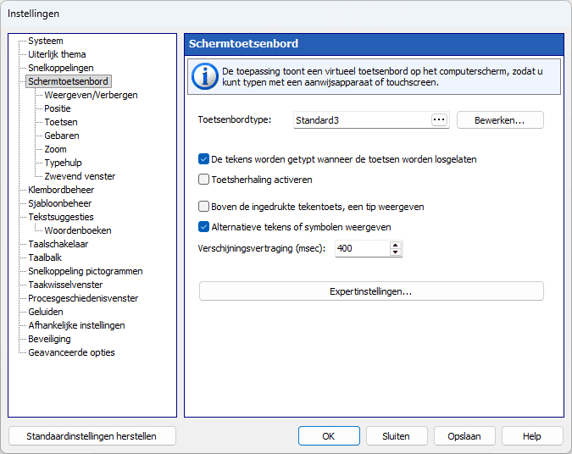
Task: Select Uiterlijk thema tree item
Action: 57,54
